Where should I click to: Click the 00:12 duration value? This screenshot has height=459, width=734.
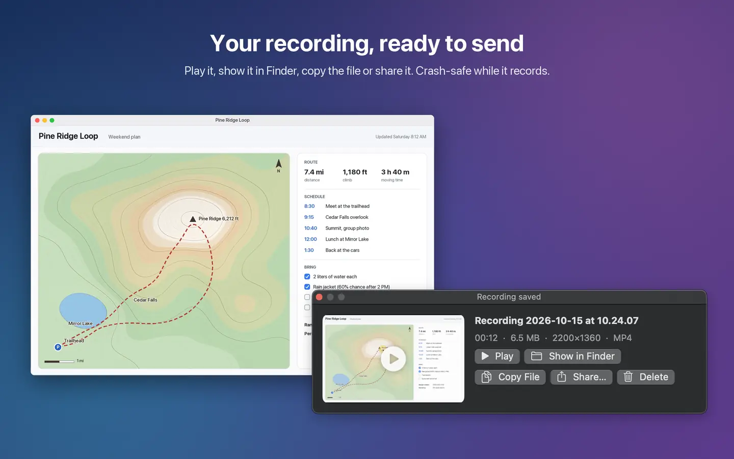pyautogui.click(x=486, y=338)
